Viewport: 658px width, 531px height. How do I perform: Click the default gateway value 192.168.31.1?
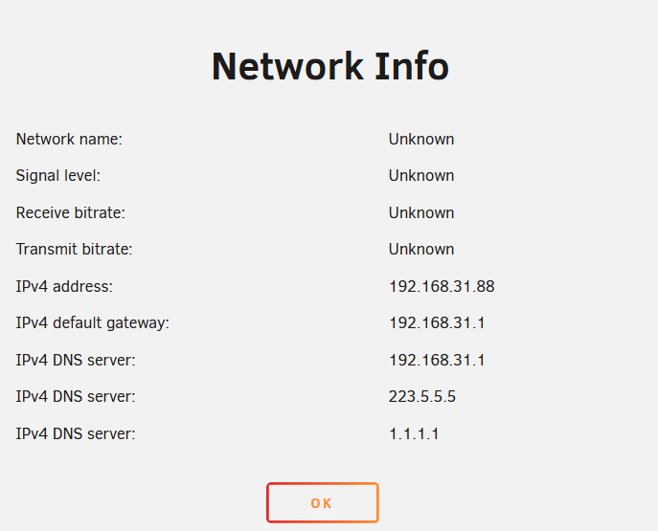[x=437, y=322]
